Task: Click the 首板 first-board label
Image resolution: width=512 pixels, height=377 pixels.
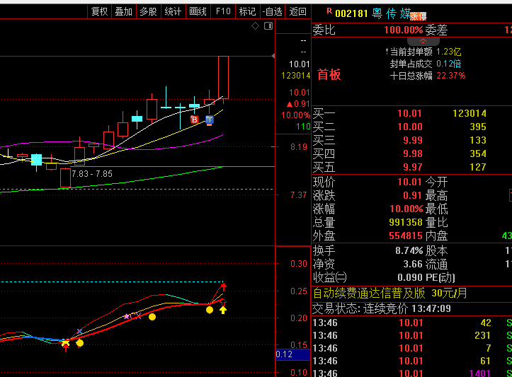Action: tap(329, 75)
